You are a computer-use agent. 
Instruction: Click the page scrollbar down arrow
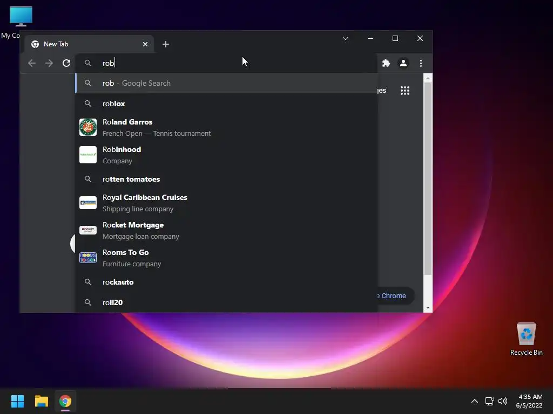[428, 308]
